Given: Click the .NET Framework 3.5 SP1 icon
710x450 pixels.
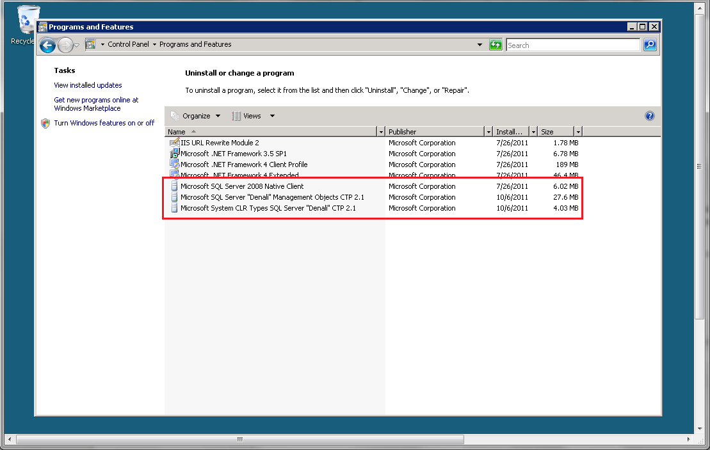Looking at the screenshot, I should pos(174,154).
